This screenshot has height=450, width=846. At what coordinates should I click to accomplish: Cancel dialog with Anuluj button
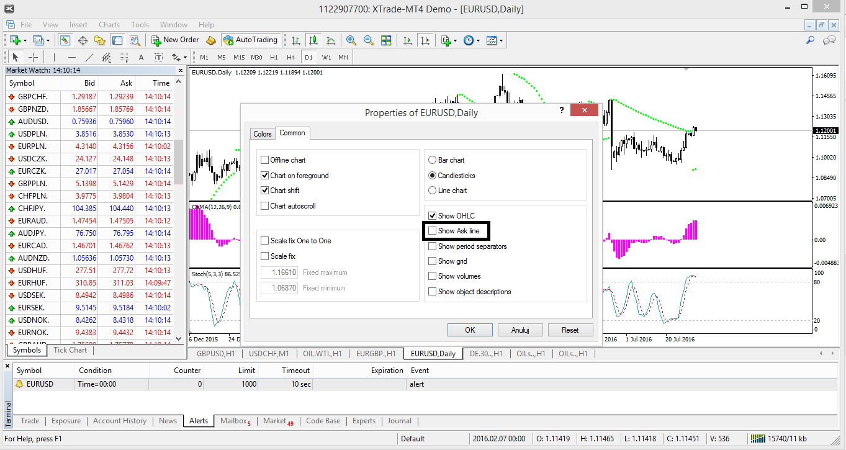(520, 330)
